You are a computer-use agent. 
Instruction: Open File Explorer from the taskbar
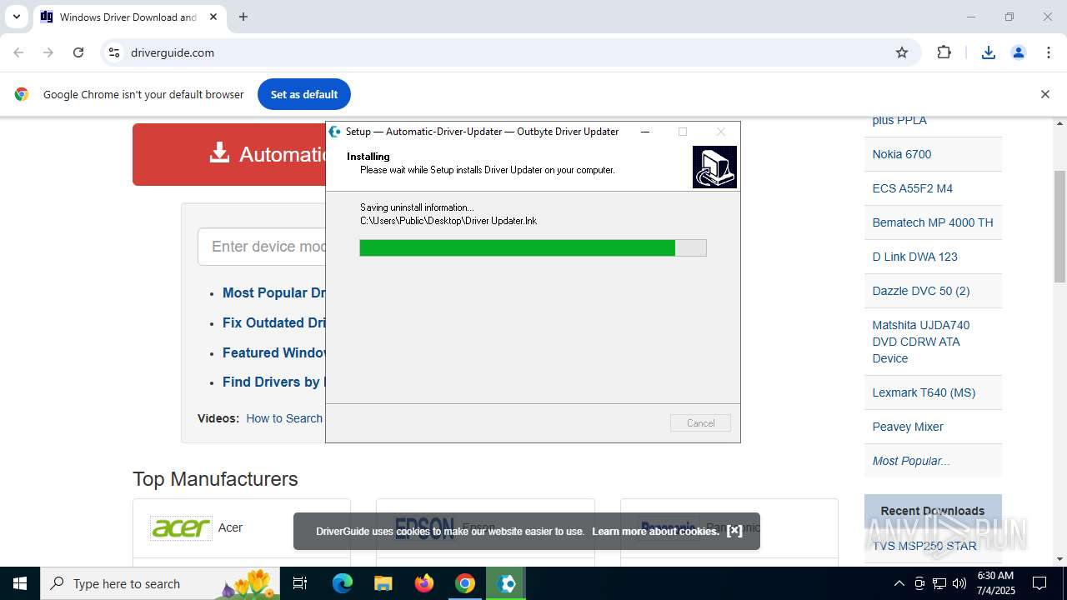click(383, 583)
